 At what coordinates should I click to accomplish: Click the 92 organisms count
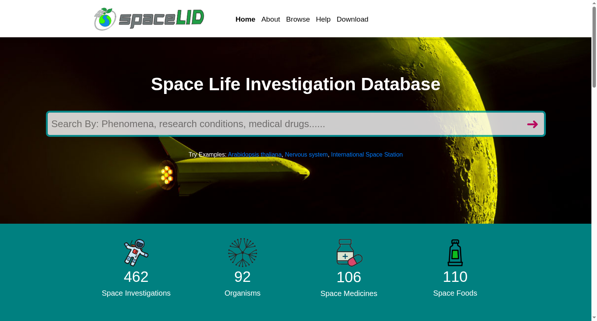(x=243, y=277)
